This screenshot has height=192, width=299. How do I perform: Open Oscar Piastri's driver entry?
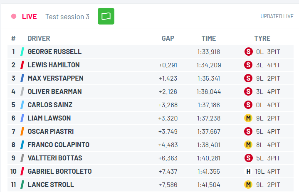click(50, 131)
